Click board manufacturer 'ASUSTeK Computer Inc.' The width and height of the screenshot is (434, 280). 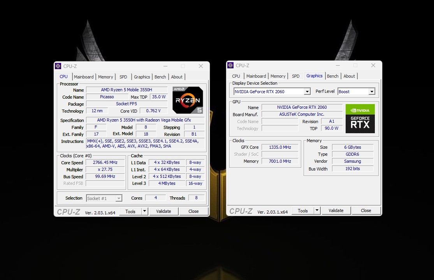302,114
